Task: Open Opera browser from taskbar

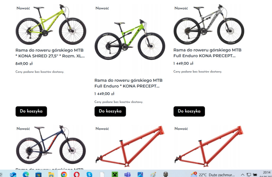Action: 76,174
